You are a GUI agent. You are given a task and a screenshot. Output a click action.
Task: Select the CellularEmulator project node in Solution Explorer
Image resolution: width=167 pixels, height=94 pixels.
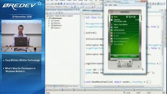click(56, 18)
